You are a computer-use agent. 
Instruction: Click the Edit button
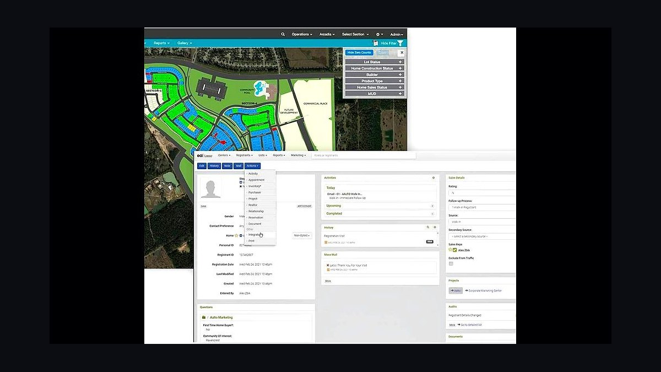(202, 166)
